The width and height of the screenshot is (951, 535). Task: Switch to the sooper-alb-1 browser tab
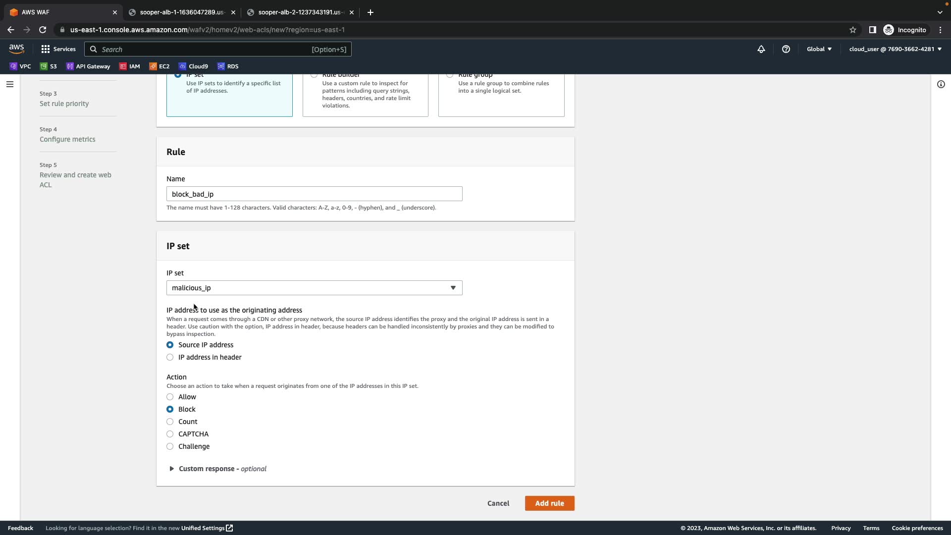point(181,12)
